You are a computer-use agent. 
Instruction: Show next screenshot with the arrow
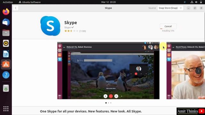pos(198,71)
